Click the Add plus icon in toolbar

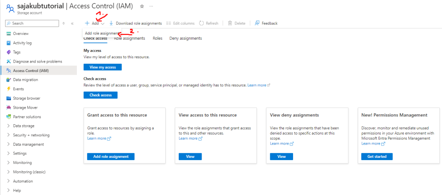coord(87,23)
